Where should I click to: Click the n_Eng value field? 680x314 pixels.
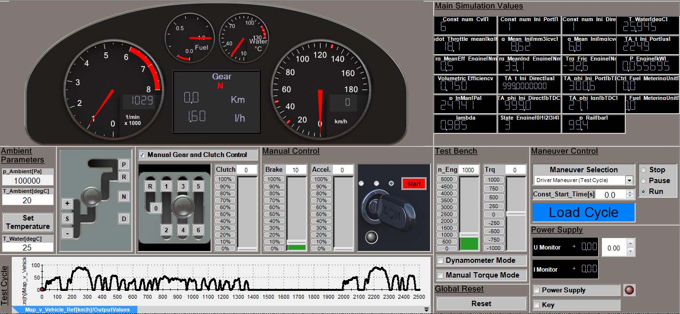[468, 170]
